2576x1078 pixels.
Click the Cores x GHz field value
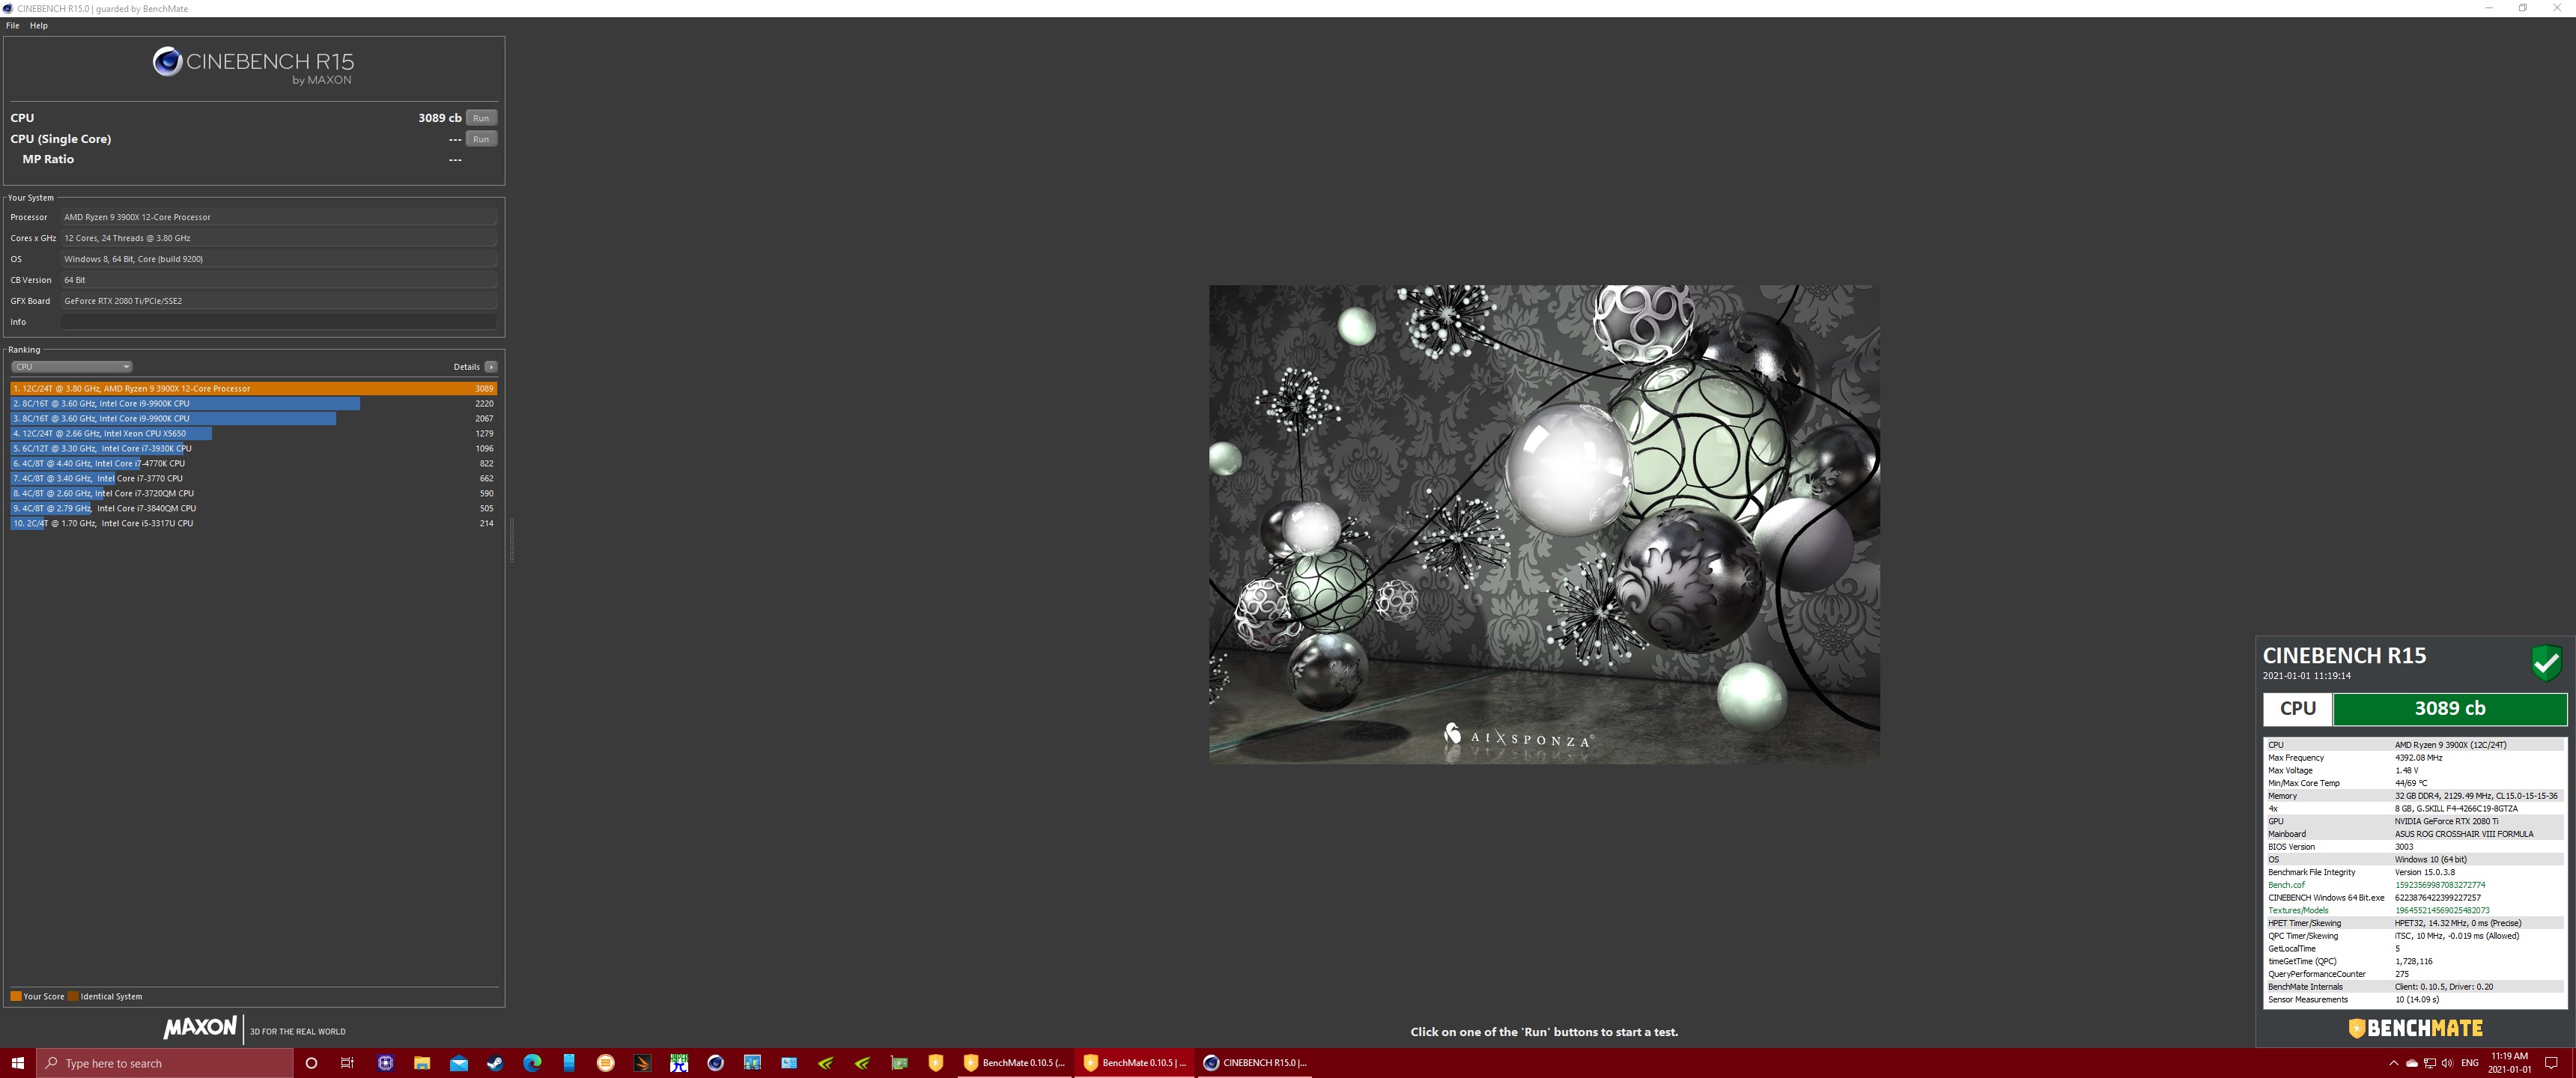[279, 238]
